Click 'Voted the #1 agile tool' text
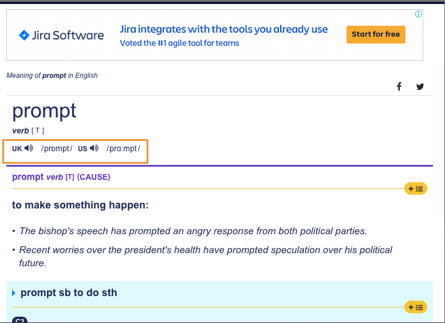The height and width of the screenshot is (323, 445). [179, 43]
